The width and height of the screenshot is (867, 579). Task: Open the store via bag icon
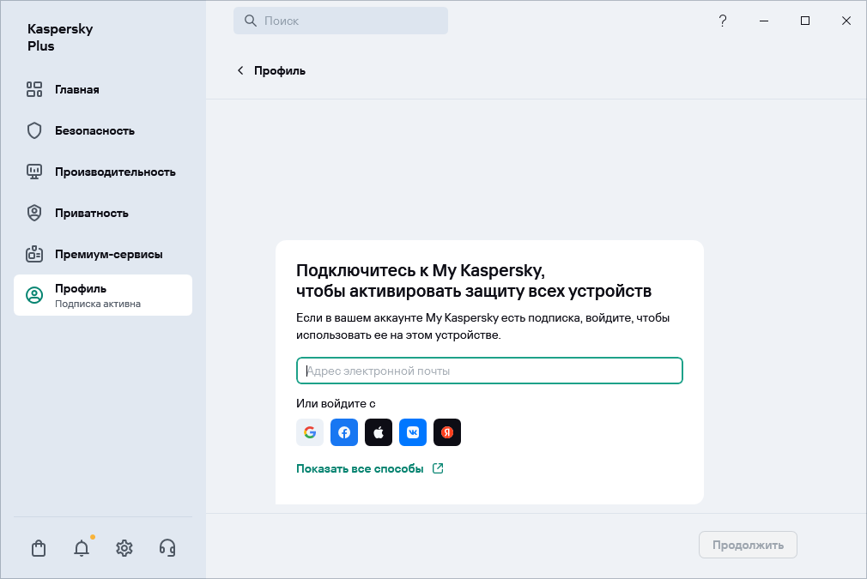[x=39, y=547]
